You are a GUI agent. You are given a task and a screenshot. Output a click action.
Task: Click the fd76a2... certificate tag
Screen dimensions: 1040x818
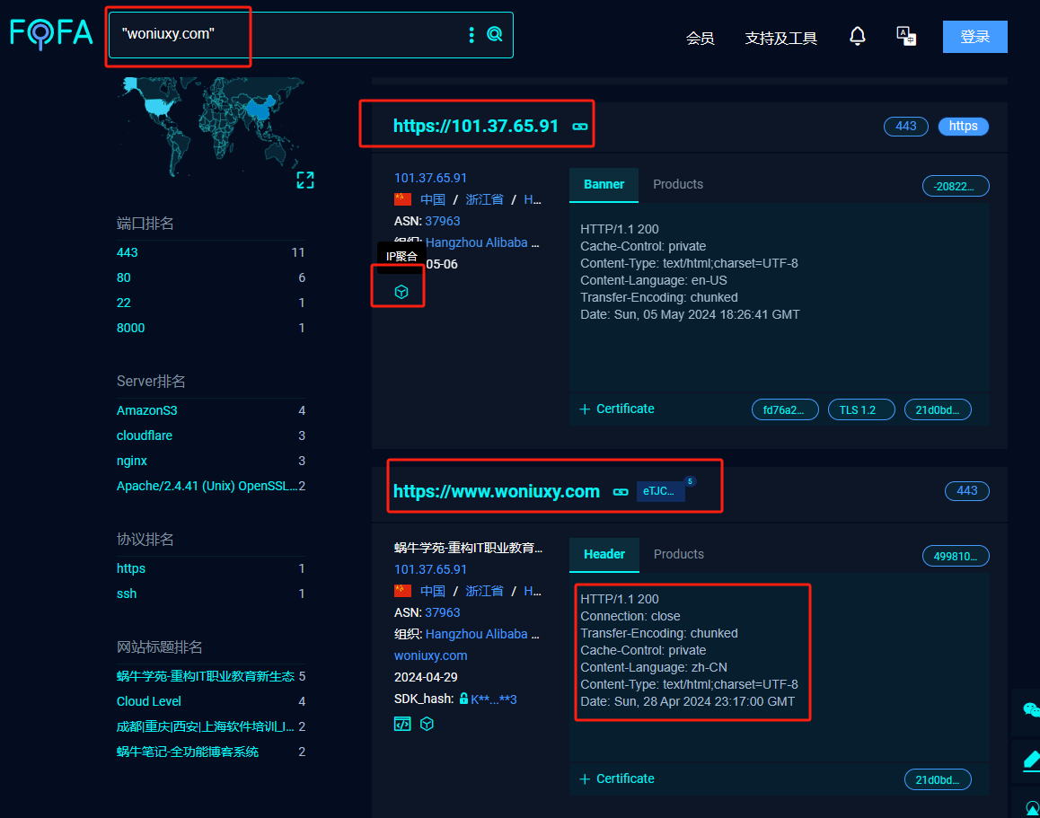(785, 409)
